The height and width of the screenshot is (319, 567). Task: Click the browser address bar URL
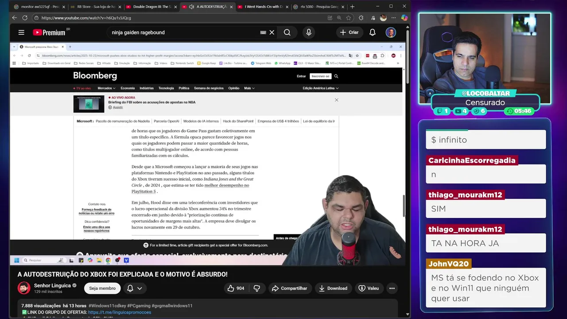[x=86, y=18]
